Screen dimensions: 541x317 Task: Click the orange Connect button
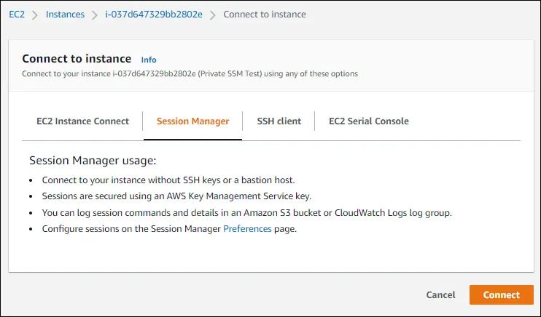pyautogui.click(x=501, y=294)
